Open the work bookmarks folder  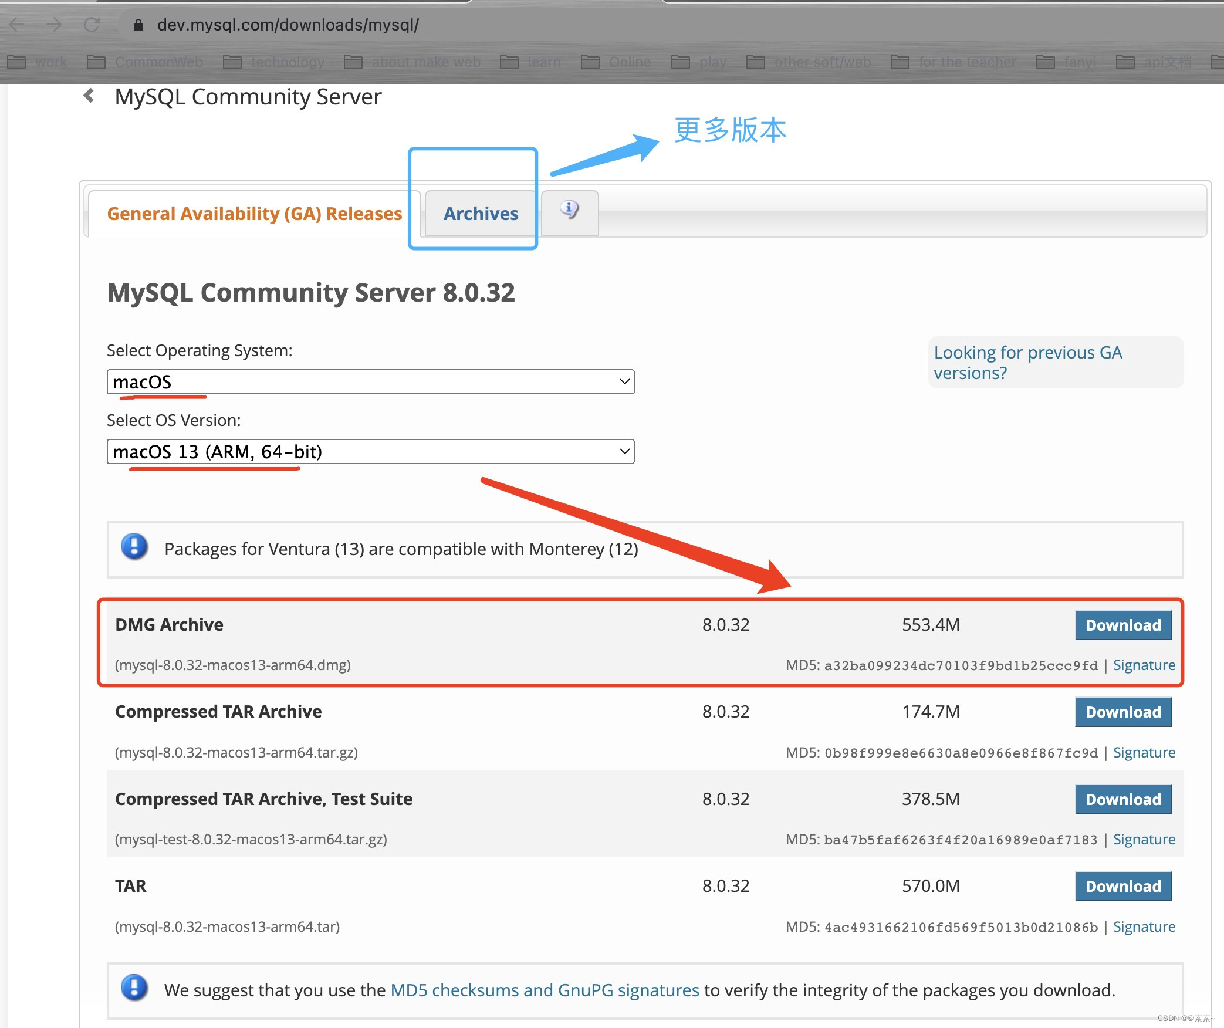(38, 62)
